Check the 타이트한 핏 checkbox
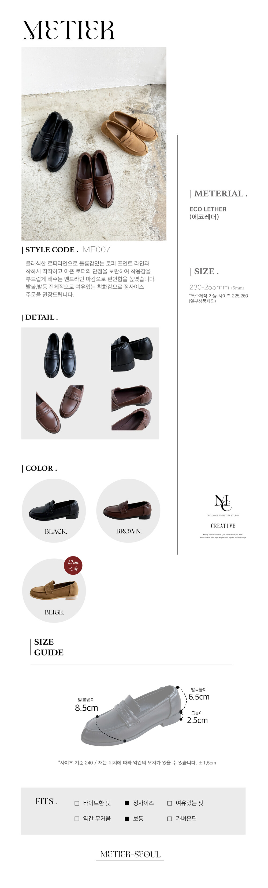This screenshot has height=888, width=268. (77, 803)
